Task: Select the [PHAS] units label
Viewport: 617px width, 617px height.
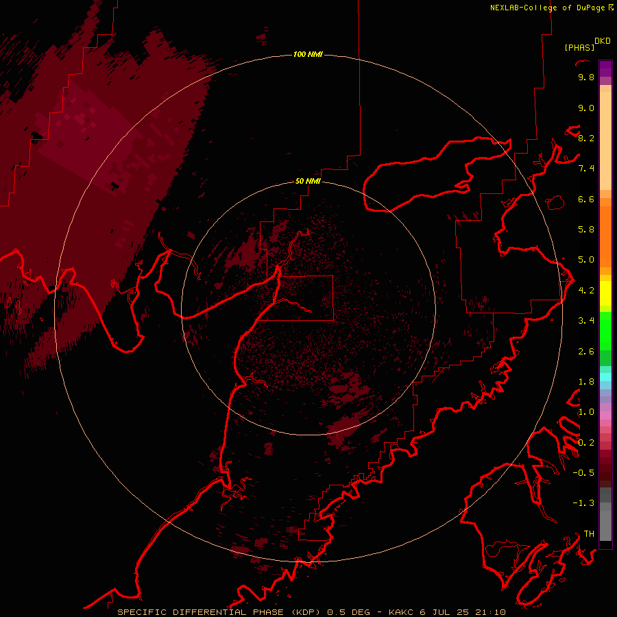Action: (x=579, y=47)
